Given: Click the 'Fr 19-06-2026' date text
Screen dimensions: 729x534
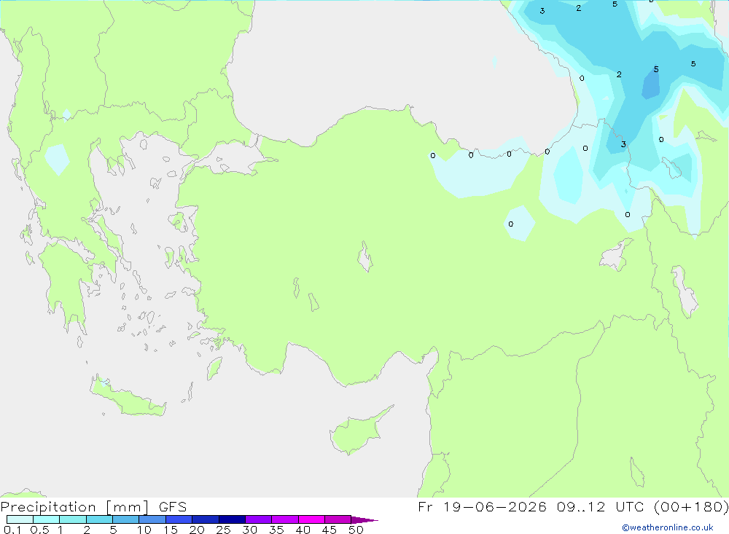Looking at the screenshot, I should (482, 506).
